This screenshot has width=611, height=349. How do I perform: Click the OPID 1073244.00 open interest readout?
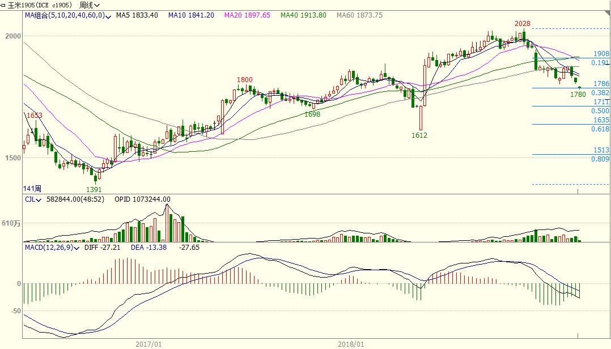tap(142, 199)
